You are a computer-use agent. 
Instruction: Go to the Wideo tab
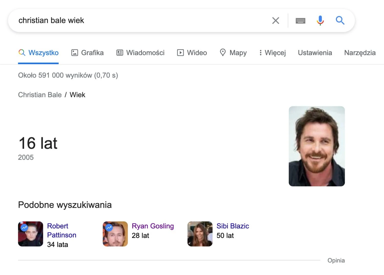pyautogui.click(x=192, y=53)
